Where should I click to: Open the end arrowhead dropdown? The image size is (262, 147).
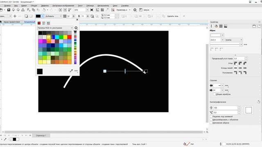pos(222,90)
